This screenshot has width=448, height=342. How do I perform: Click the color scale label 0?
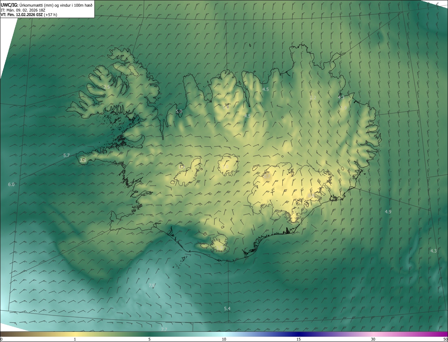click(1, 339)
